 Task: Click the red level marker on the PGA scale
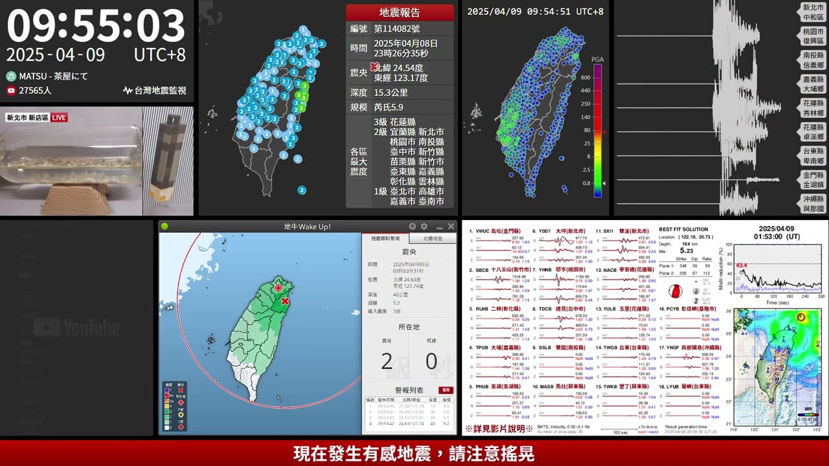[x=604, y=132]
